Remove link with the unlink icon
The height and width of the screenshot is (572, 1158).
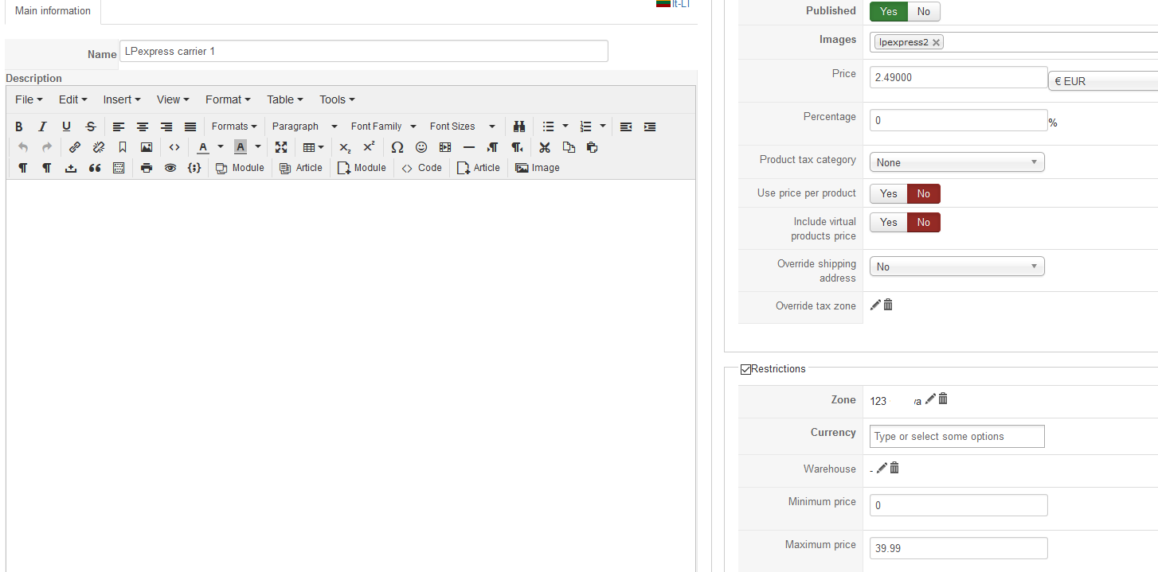pyautogui.click(x=99, y=147)
